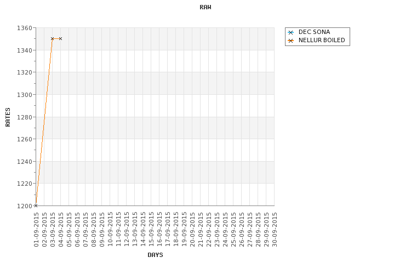Click the NELLUR BOILED orange legend marker
This screenshot has height=274, width=411.
pos(290,41)
